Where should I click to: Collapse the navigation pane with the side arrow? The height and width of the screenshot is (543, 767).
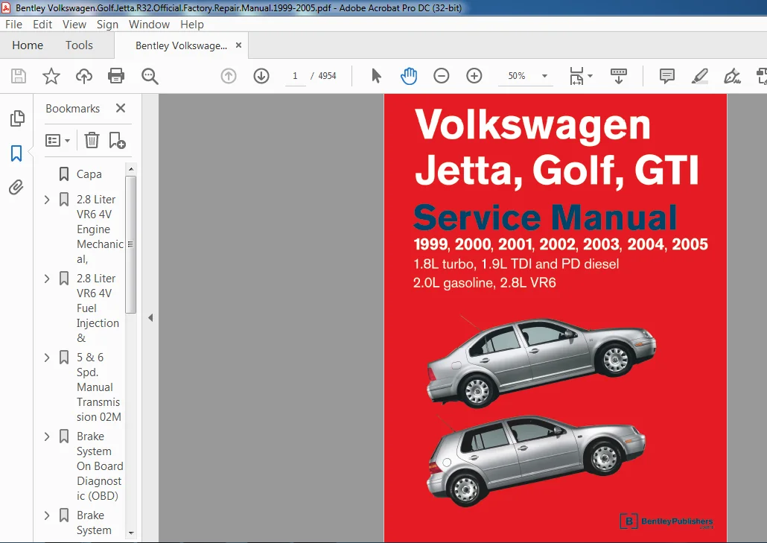[150, 318]
